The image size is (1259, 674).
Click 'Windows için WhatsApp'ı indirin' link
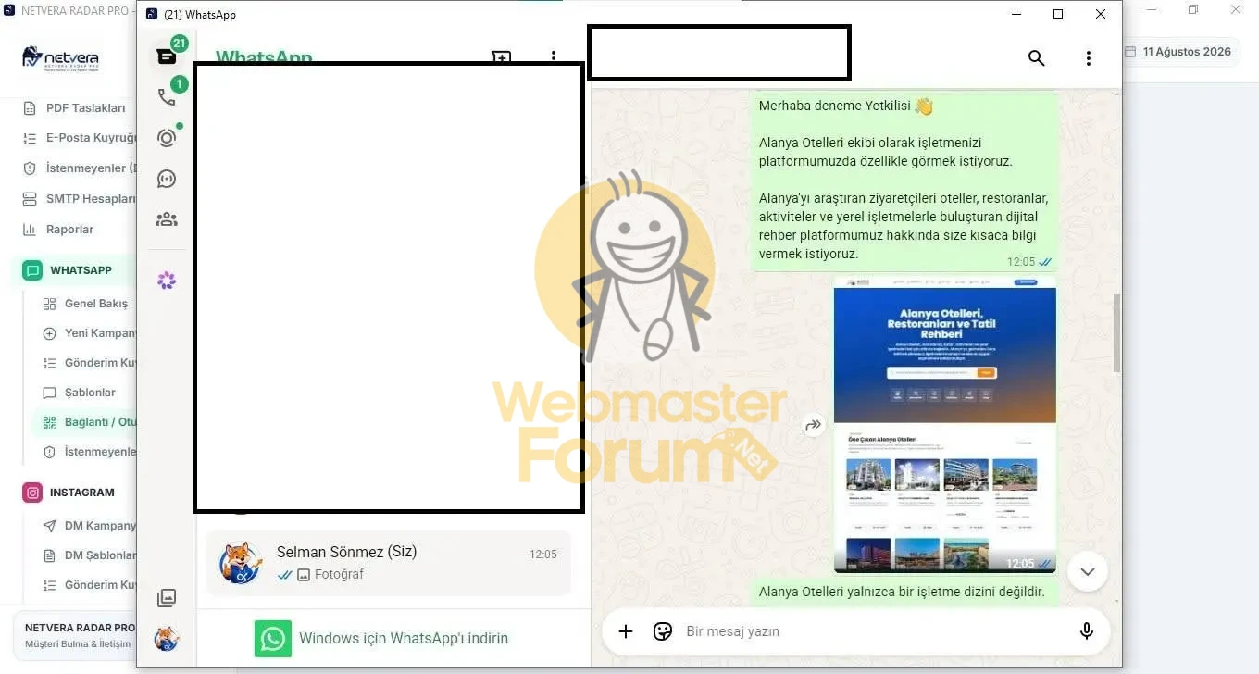tap(404, 638)
